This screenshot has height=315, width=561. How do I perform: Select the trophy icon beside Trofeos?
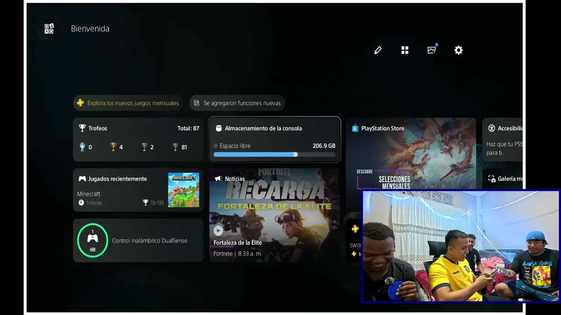coord(82,128)
